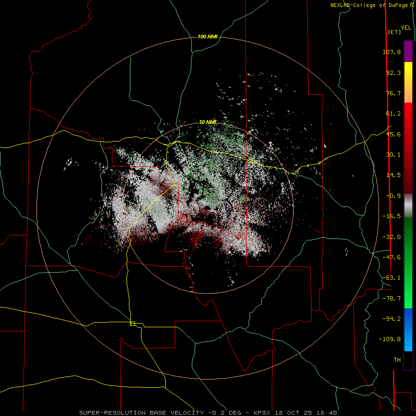Click the 76.7 velocity scale value
The width and height of the screenshot is (416, 416).
pos(393,93)
